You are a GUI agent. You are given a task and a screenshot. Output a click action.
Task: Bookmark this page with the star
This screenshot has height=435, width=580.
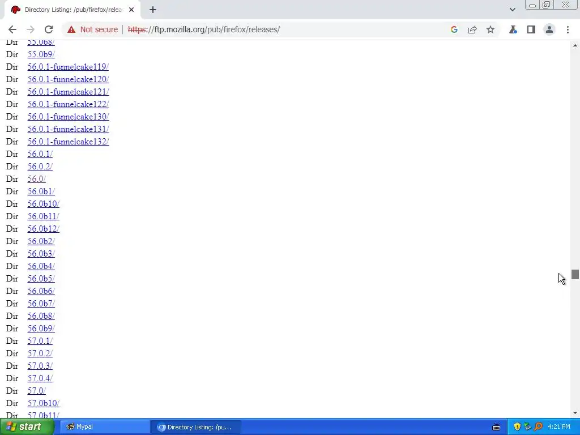click(x=491, y=29)
